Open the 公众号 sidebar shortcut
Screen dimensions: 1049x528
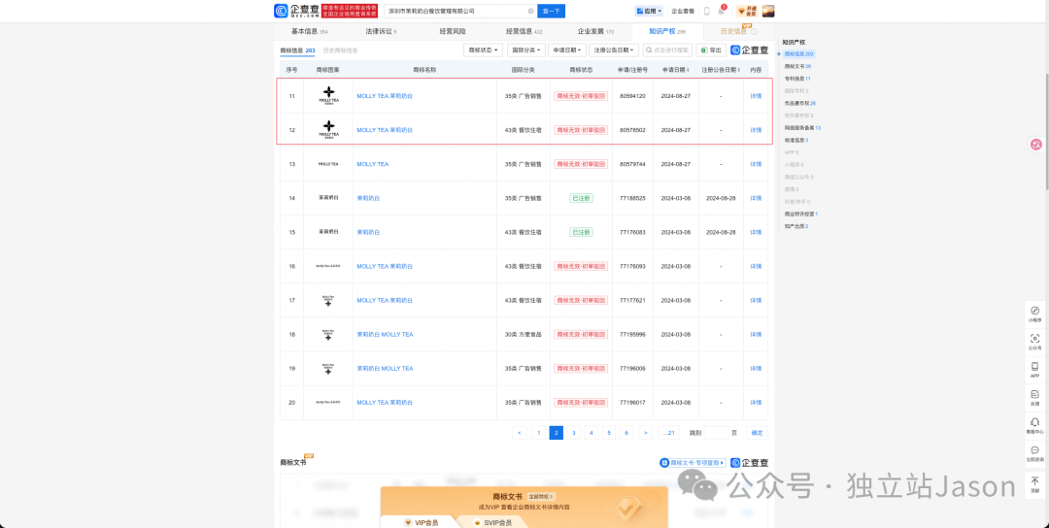[x=1035, y=343]
